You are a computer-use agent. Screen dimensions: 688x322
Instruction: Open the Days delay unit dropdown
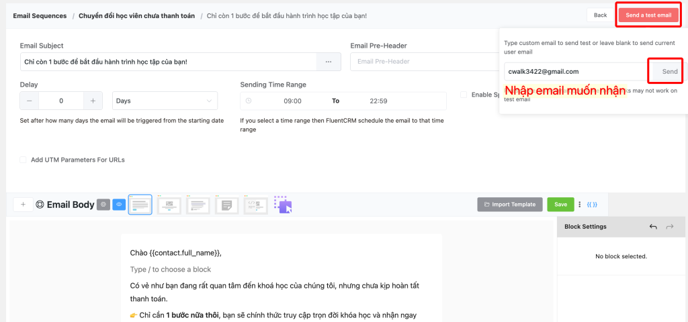coord(165,101)
